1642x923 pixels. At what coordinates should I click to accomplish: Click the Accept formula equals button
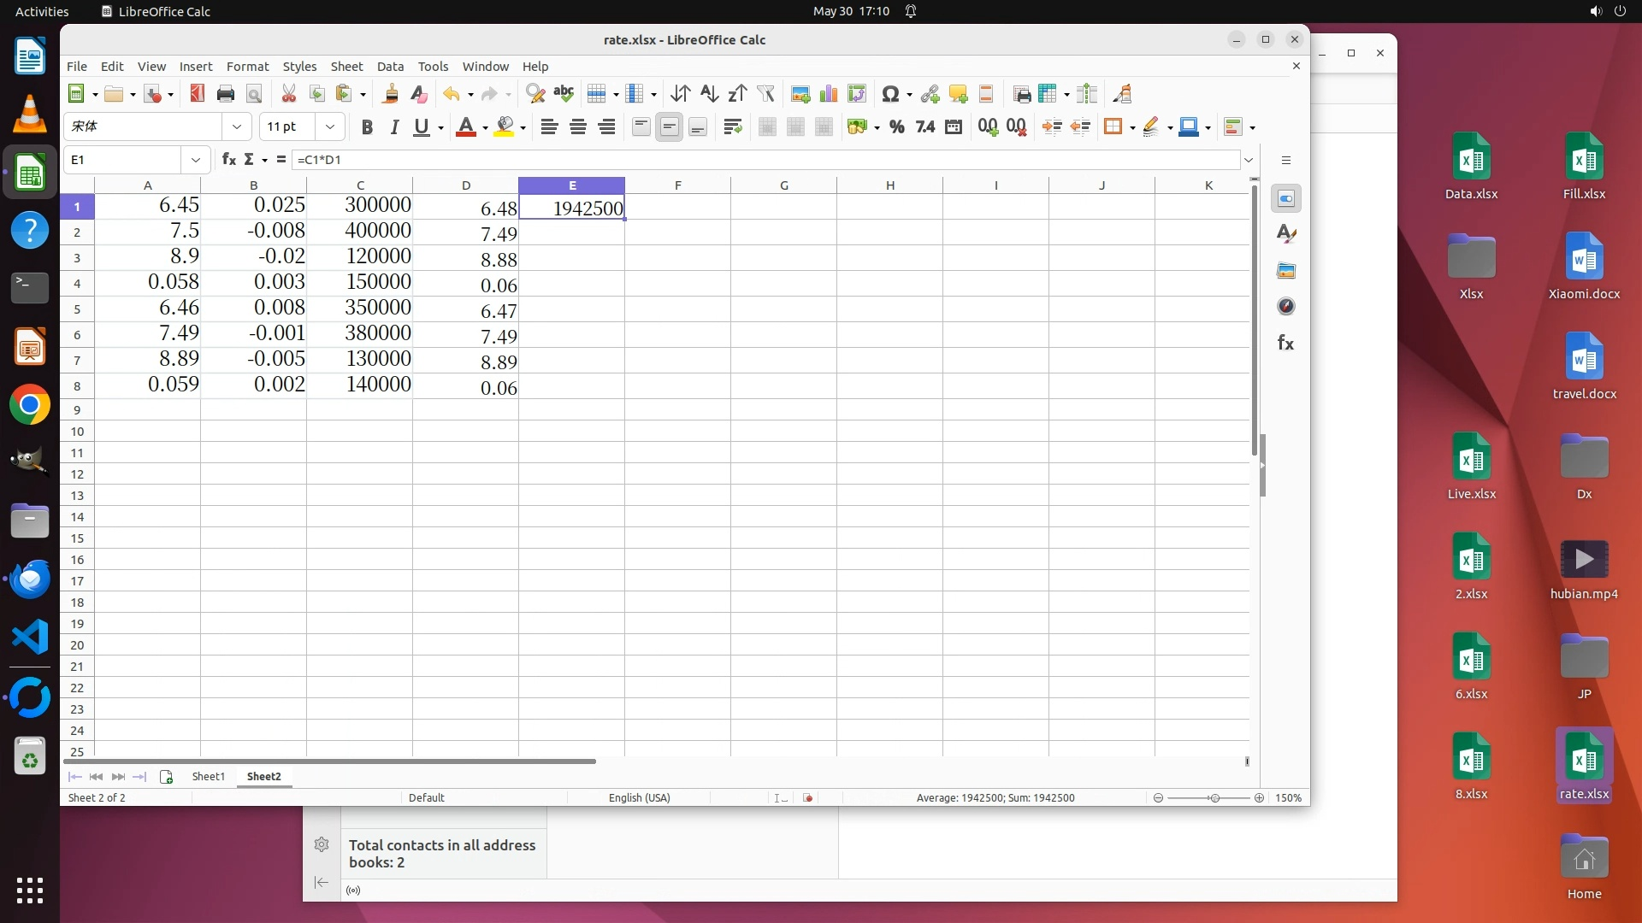click(x=281, y=160)
